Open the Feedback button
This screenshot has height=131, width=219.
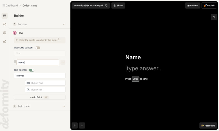click(208, 126)
